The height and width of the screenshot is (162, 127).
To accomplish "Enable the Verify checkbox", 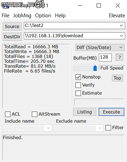I will point(78,85).
